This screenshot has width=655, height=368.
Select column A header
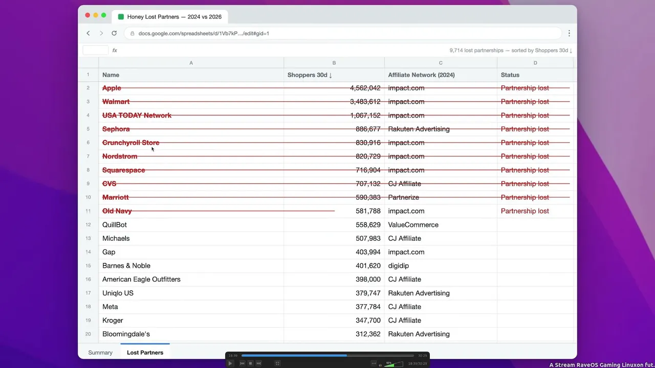(191, 63)
